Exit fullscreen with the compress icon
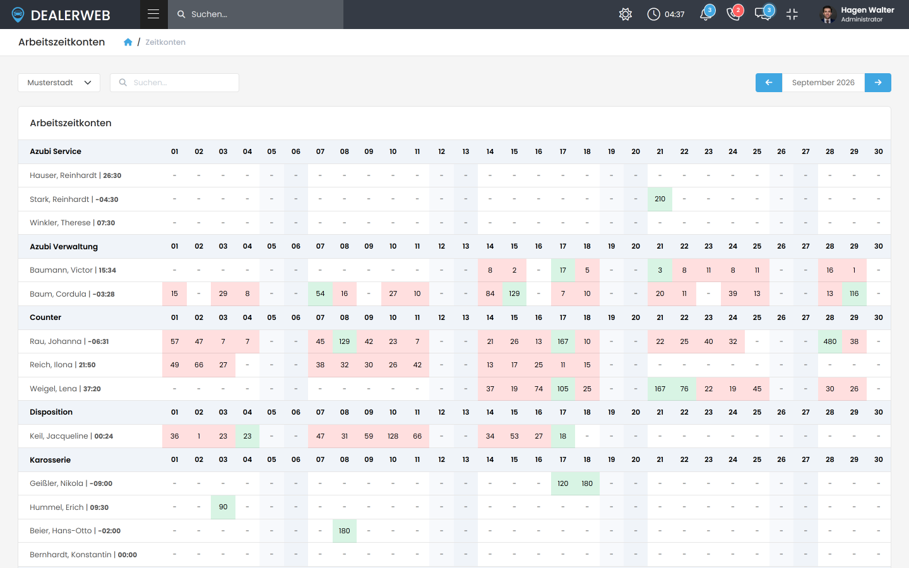Screen dimensions: 909x568 click(792, 15)
